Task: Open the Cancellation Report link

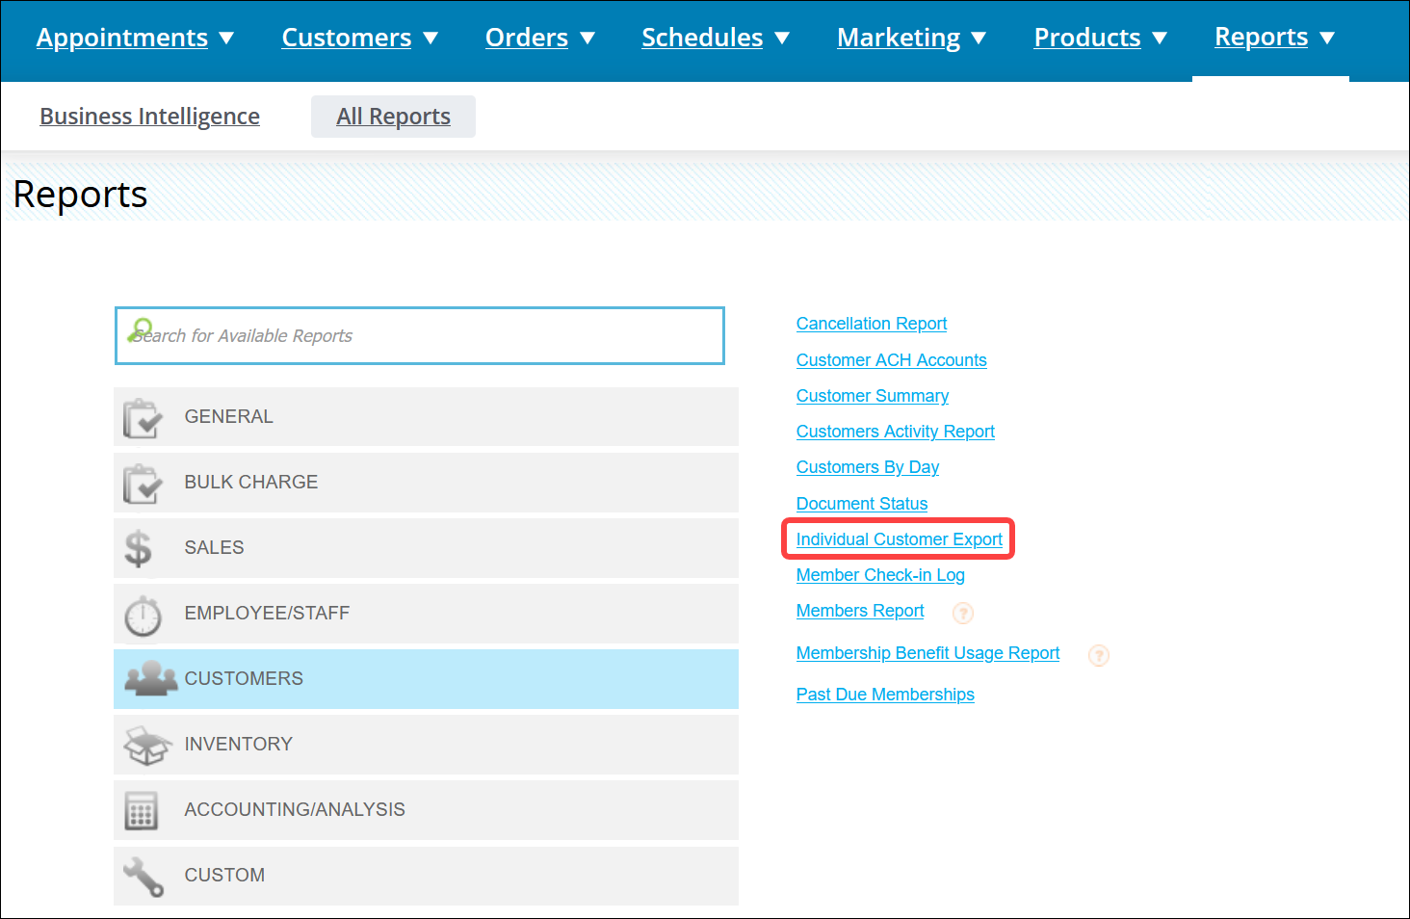Action: pyautogui.click(x=872, y=324)
